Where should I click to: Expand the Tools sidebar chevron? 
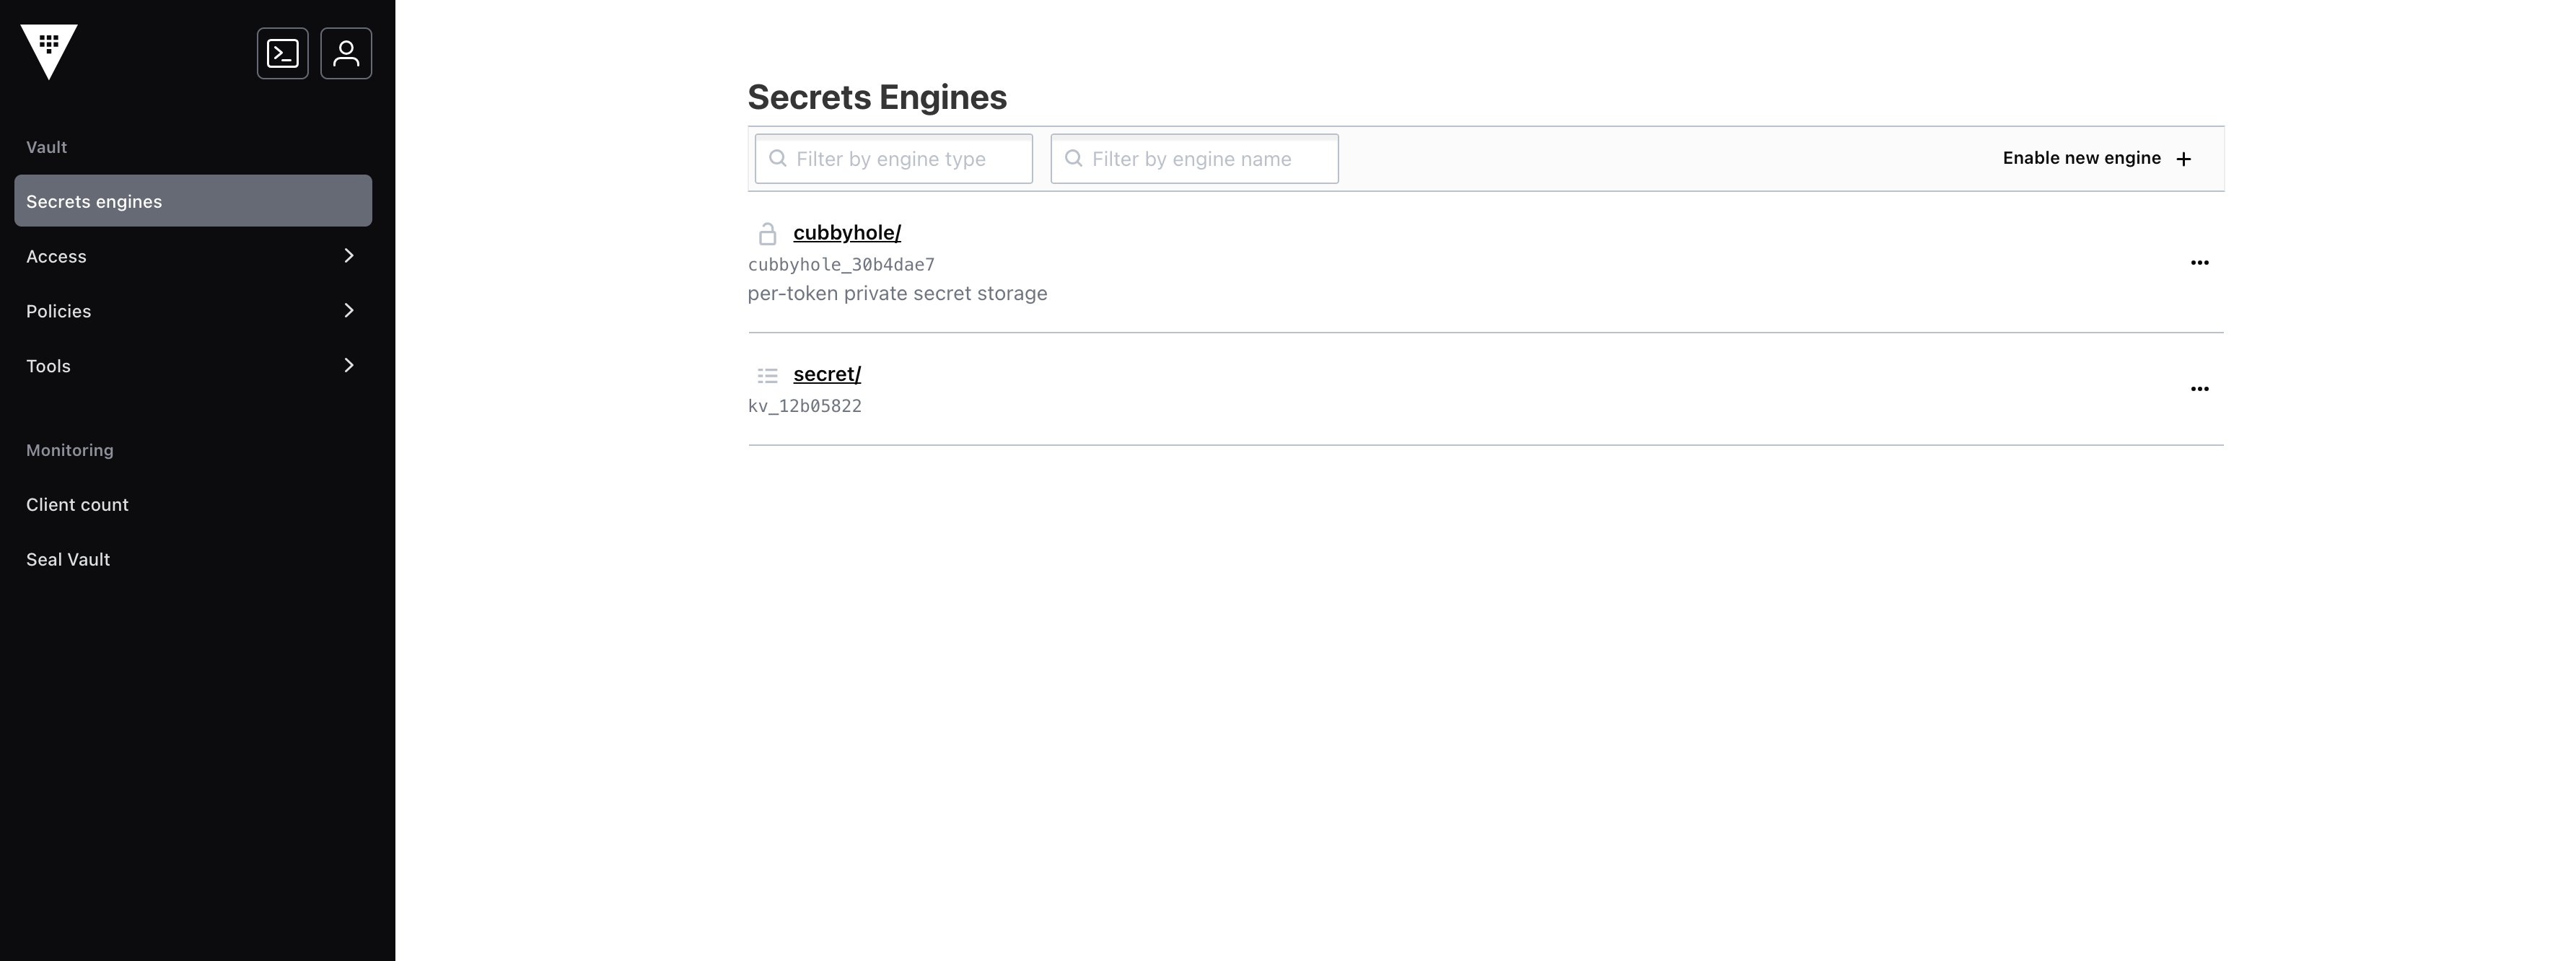(349, 366)
